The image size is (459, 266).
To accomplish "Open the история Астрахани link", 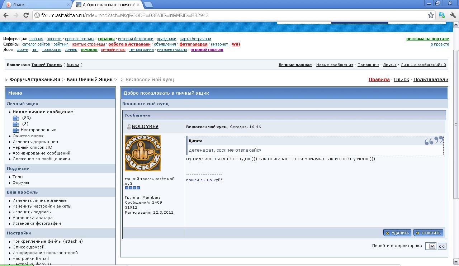I will click(x=136, y=39).
